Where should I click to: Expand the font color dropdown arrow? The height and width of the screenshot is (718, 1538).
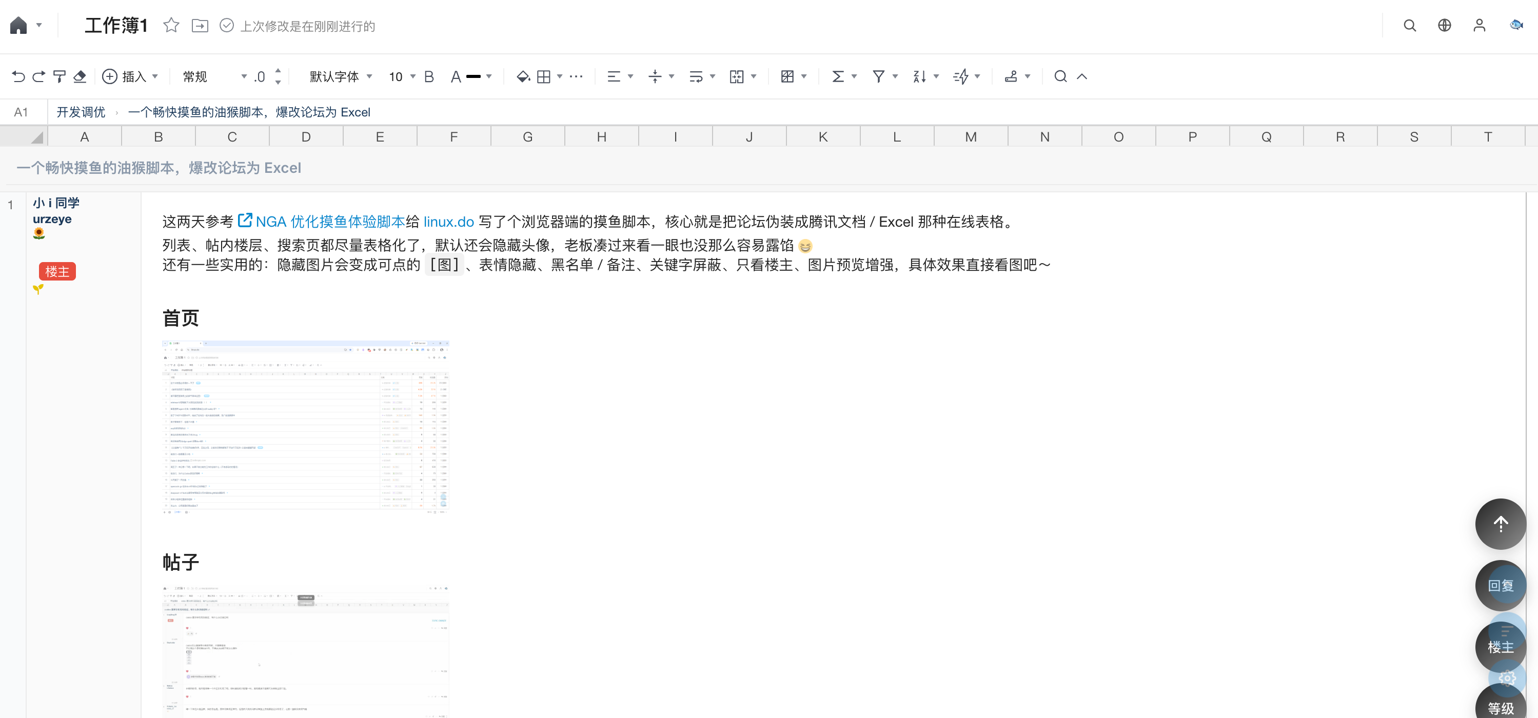(489, 76)
